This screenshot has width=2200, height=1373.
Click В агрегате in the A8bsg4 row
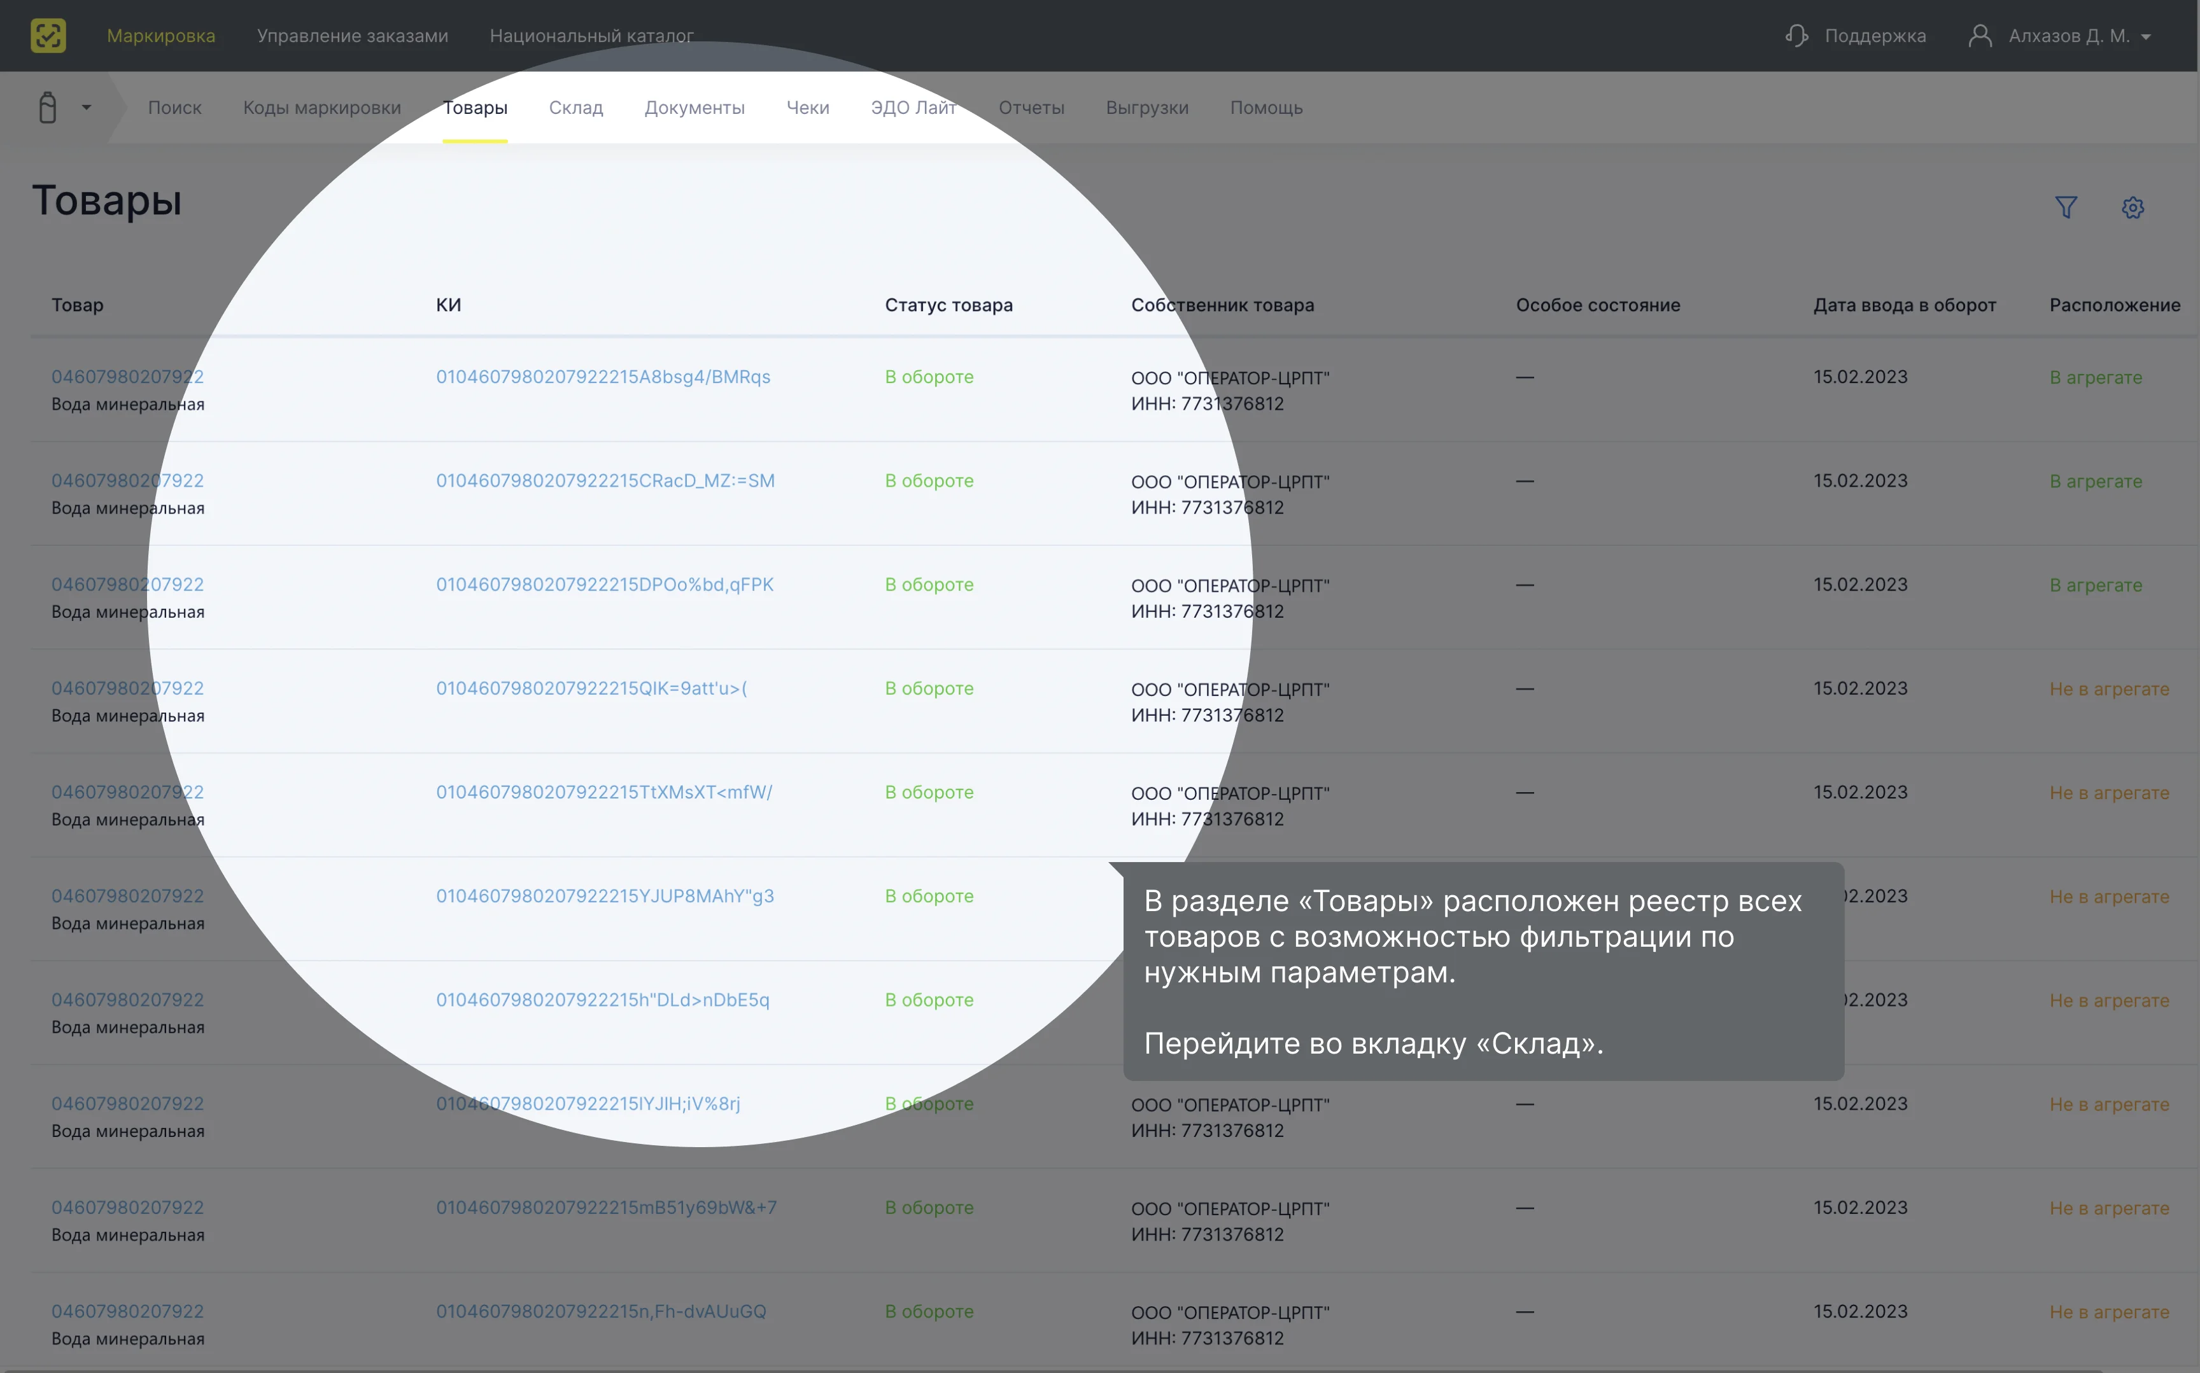(2096, 378)
